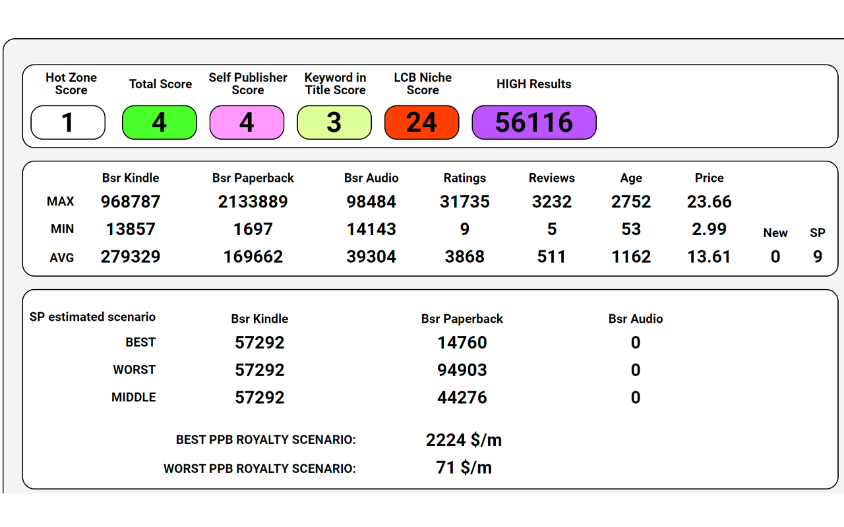844x527 pixels.
Task: Select MAX Bsr Kindle value 968787
Action: point(131,202)
